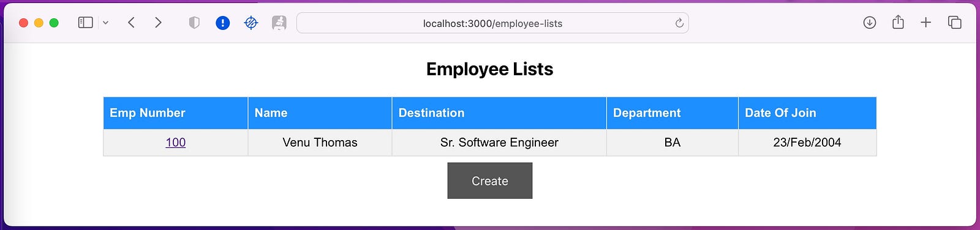980x230 pixels.
Task: Click the Date Of Join column header
Action: coord(807,113)
